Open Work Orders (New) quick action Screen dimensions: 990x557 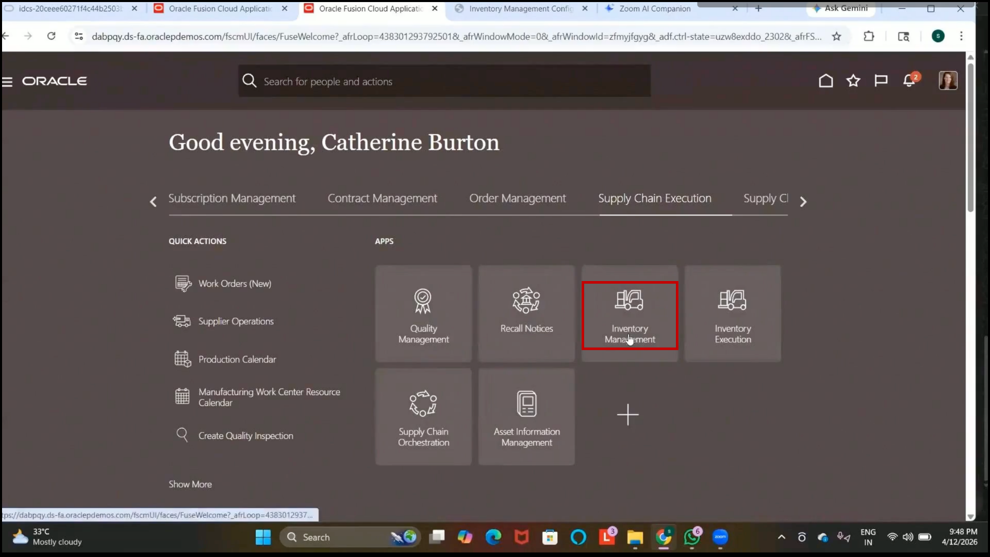pos(235,284)
